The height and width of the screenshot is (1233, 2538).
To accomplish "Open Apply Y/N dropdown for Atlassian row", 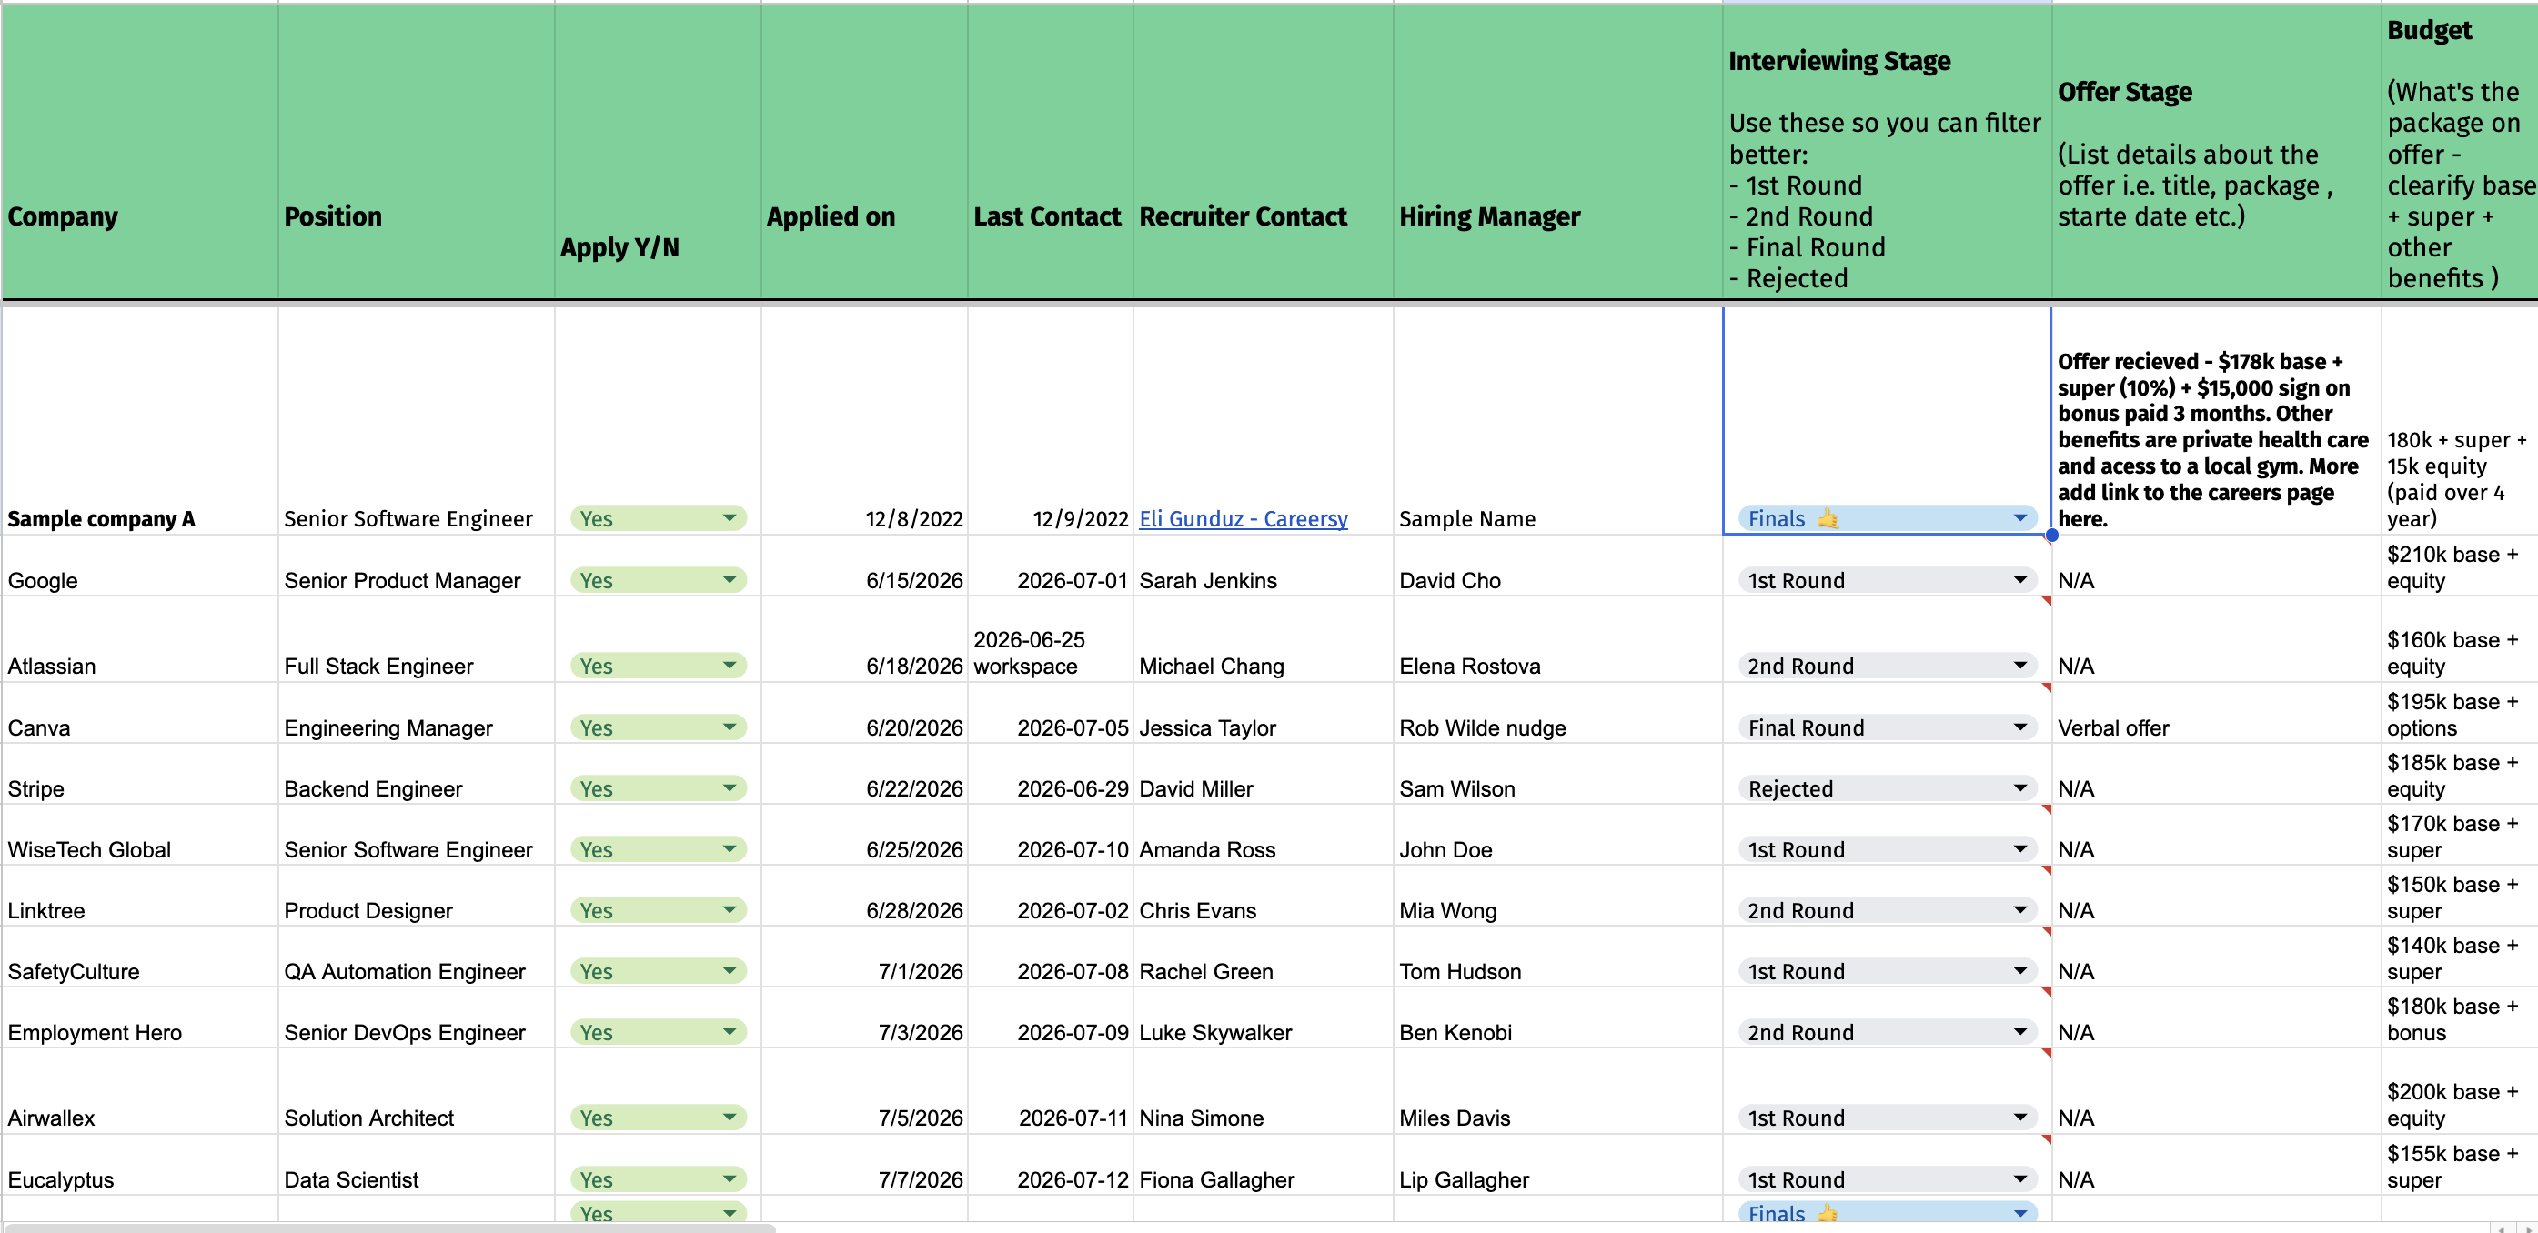I will (x=658, y=666).
